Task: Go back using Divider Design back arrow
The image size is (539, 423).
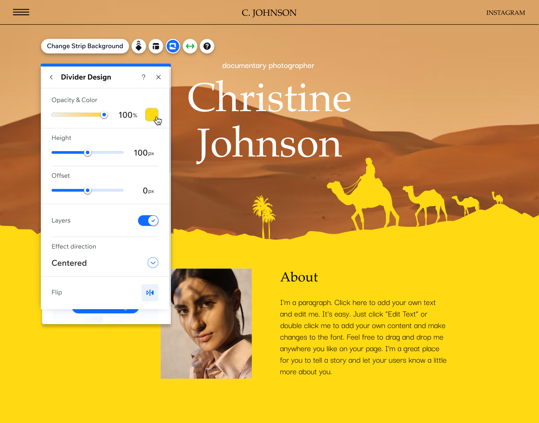Action: pyautogui.click(x=51, y=77)
